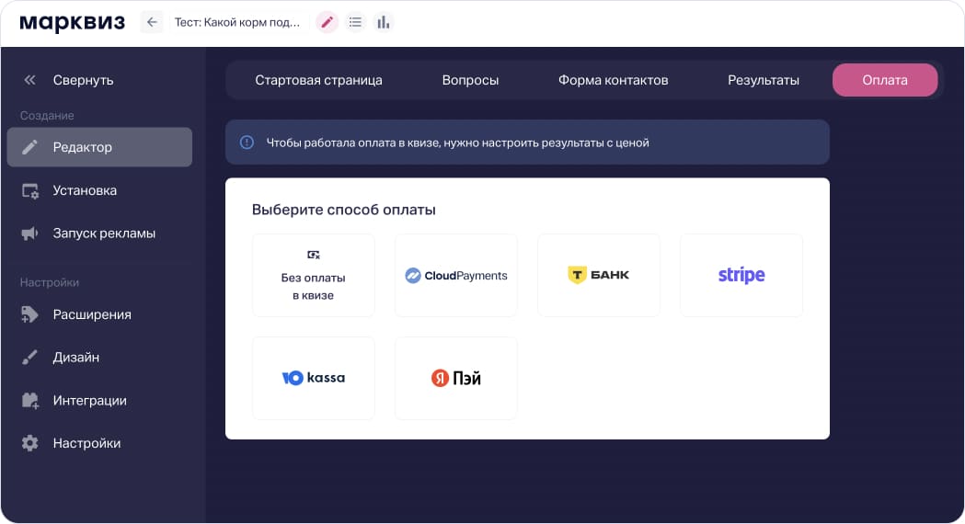
Task: Click the Марквиз logo
Action: [72, 23]
